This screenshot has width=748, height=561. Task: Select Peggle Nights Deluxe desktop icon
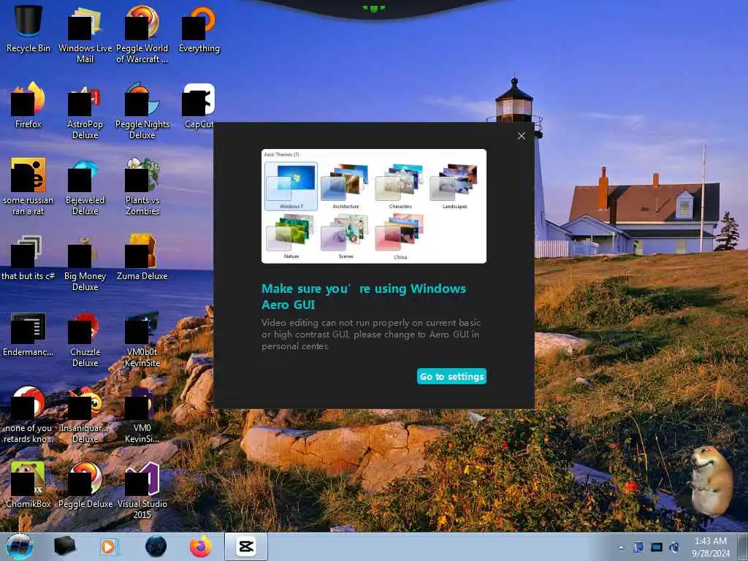[142, 111]
